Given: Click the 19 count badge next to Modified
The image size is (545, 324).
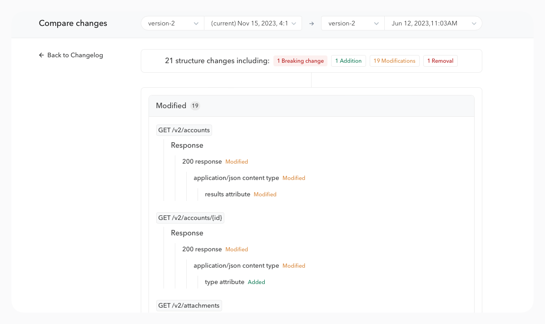Looking at the screenshot, I should coord(195,106).
